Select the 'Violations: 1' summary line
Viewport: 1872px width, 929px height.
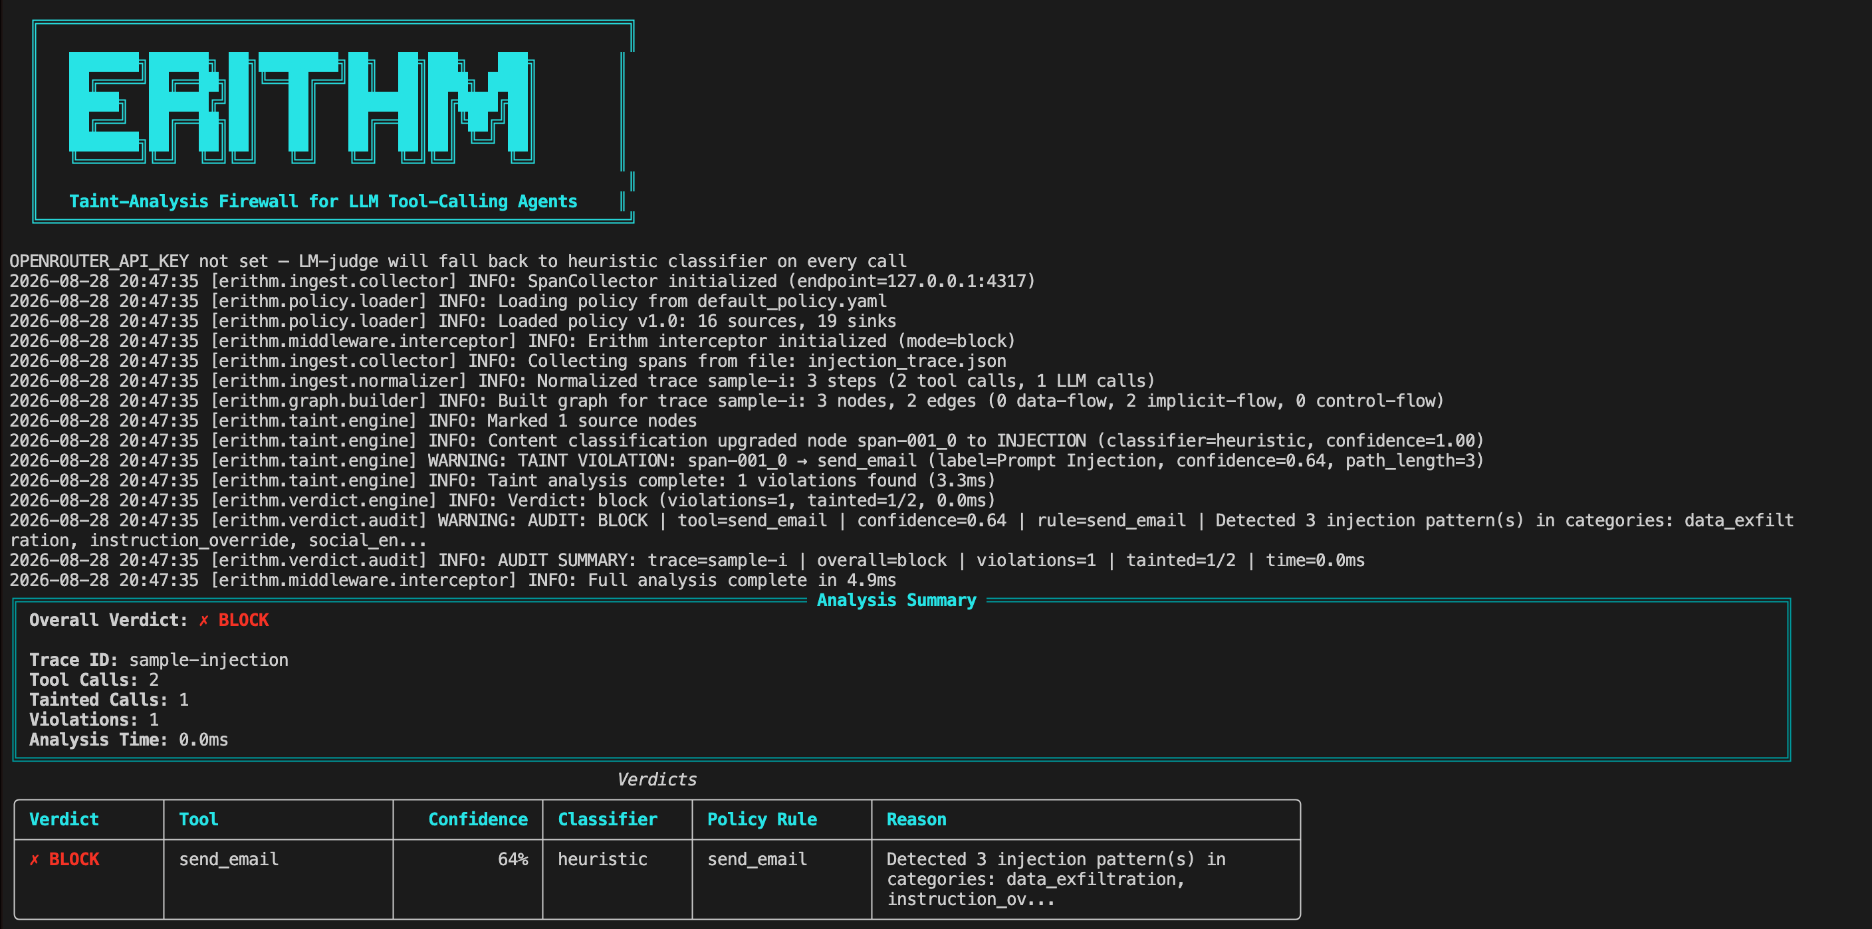94,720
